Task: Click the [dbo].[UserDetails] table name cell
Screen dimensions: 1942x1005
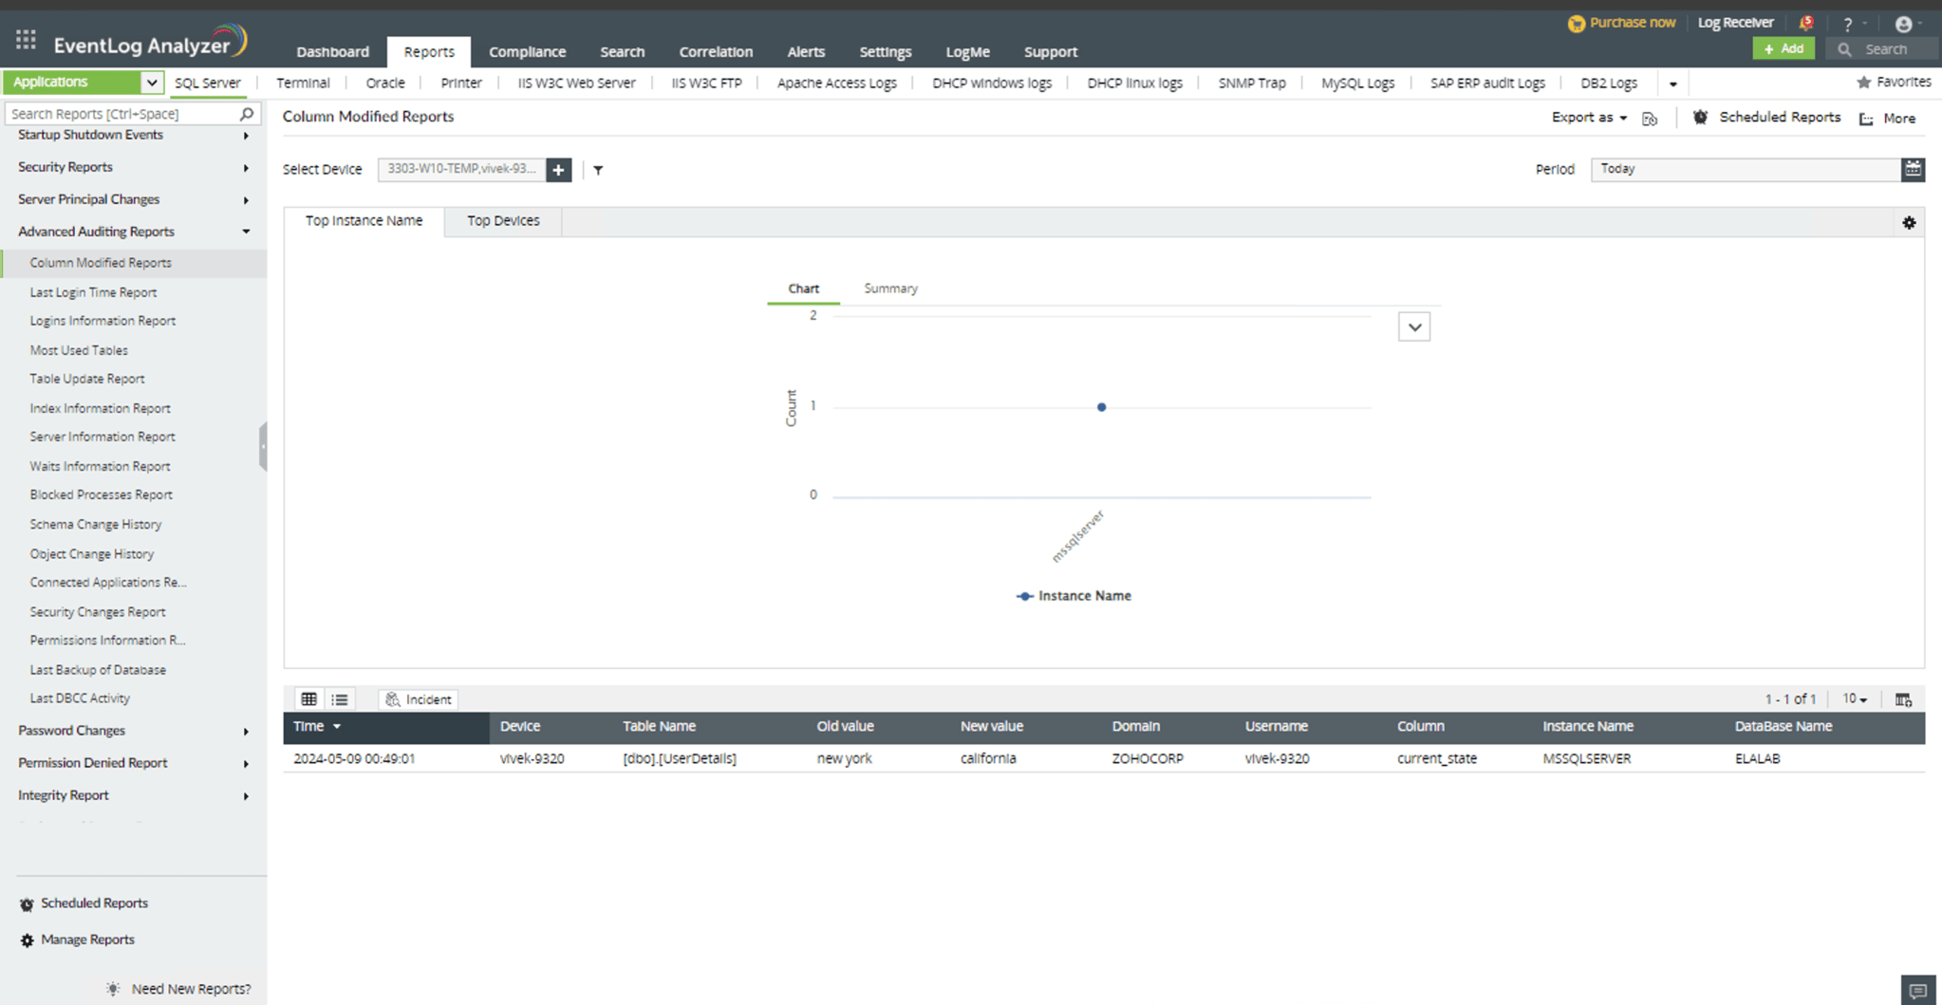Action: 680,759
